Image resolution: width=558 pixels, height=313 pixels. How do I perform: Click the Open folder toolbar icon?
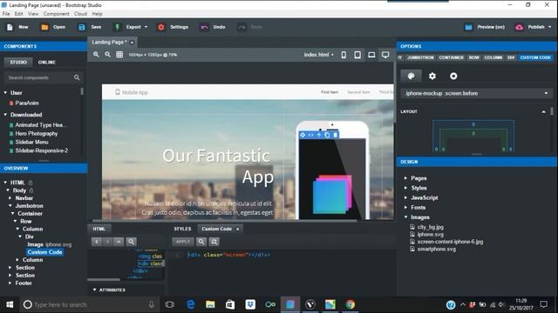coord(44,27)
